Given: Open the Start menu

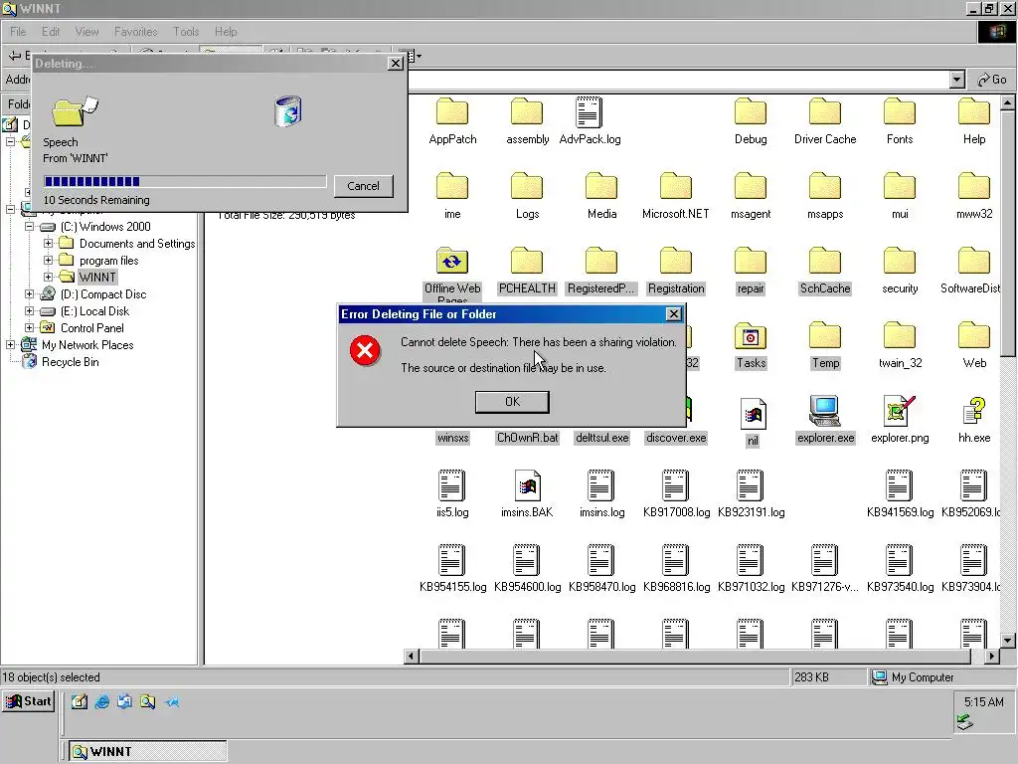Looking at the screenshot, I should pos(29,701).
